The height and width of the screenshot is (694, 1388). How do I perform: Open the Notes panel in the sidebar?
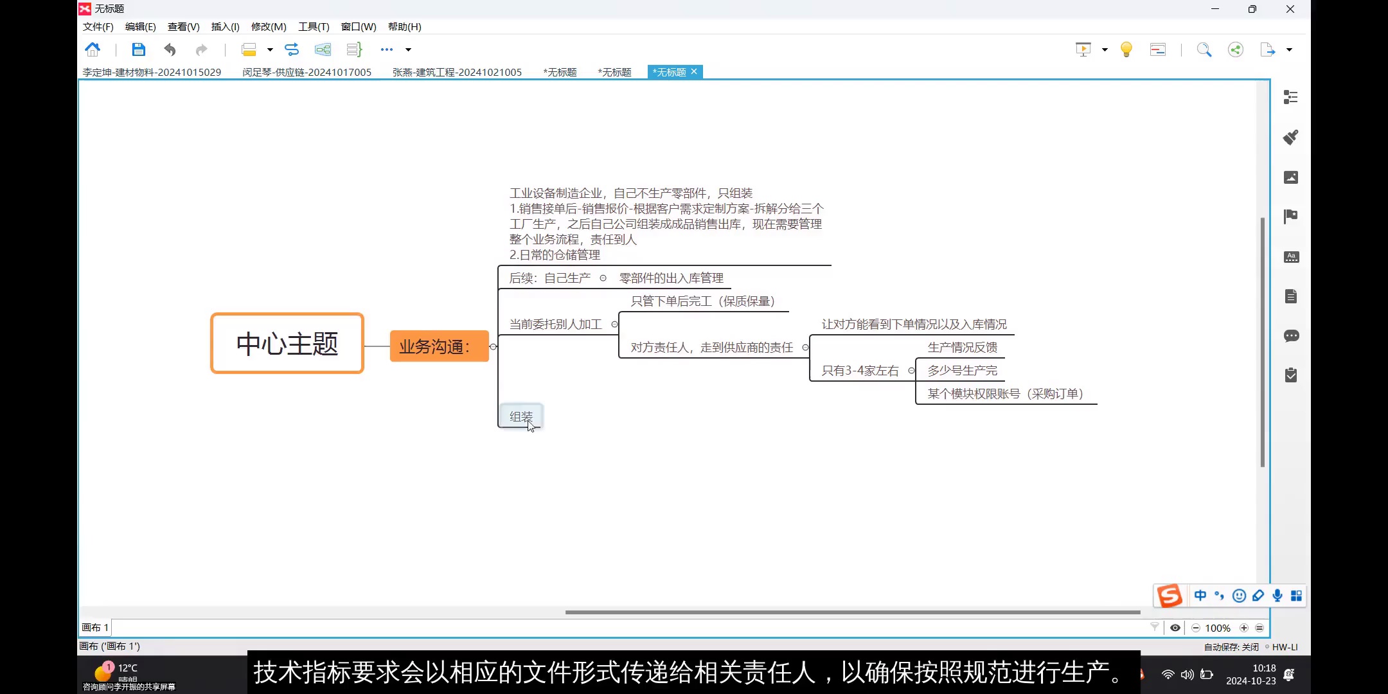point(1291,296)
